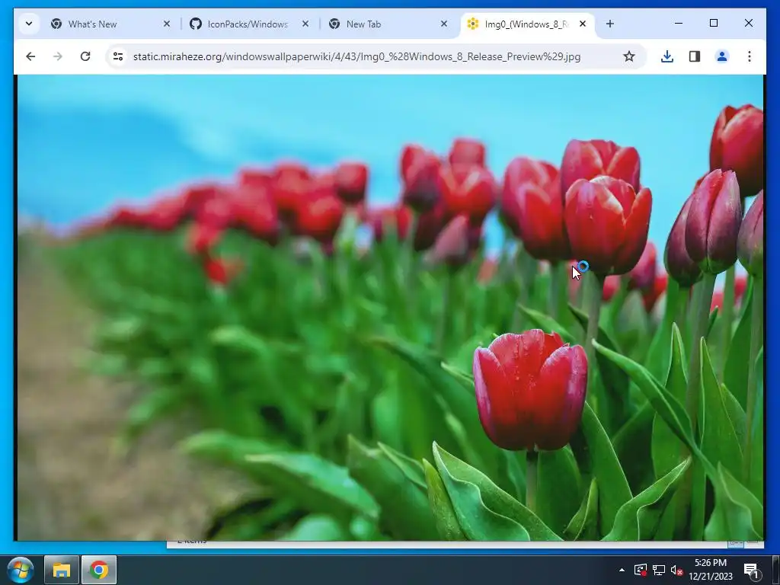Image resolution: width=780 pixels, height=585 pixels.
Task: Open the clock showing 5:26 PM
Action: pos(711,570)
